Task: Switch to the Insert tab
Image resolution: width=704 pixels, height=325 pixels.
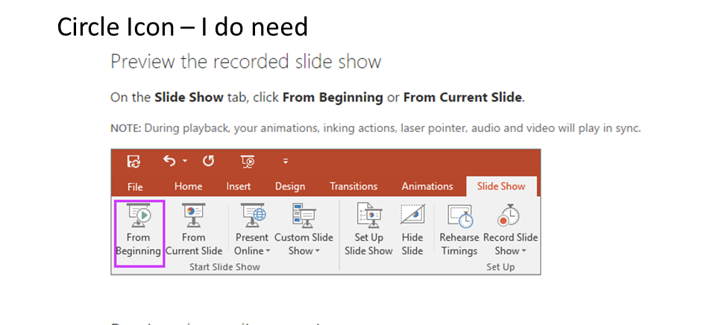Action: click(239, 186)
